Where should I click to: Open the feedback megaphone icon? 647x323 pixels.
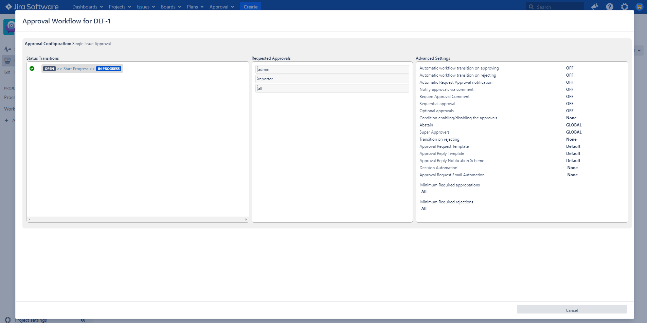(x=594, y=6)
